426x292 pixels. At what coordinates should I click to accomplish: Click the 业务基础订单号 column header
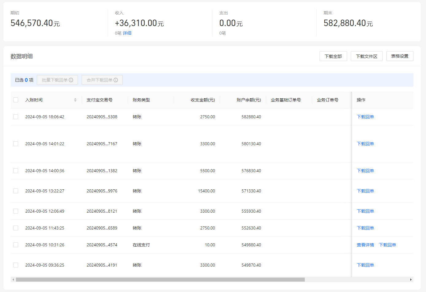tap(286, 100)
